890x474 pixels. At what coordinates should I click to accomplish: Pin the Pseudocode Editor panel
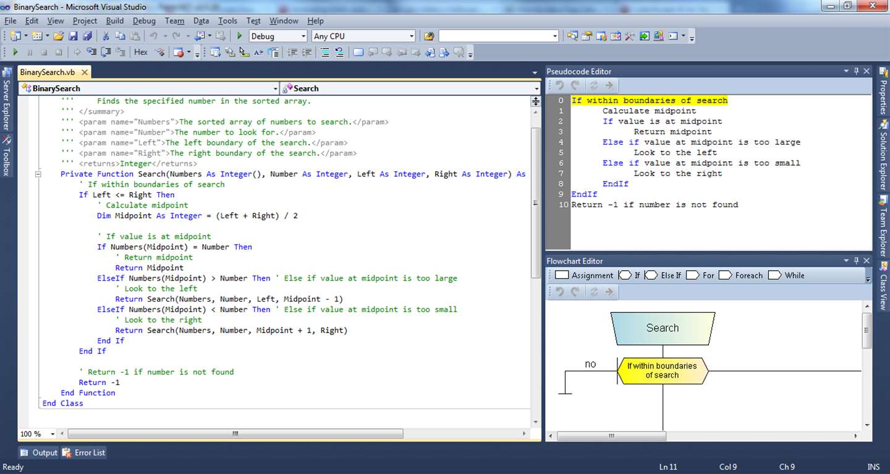(857, 71)
